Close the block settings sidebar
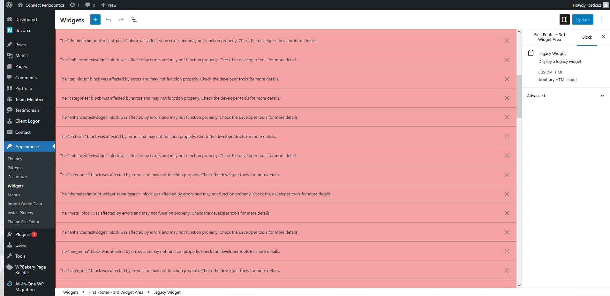This screenshot has width=610, height=296. [603, 37]
